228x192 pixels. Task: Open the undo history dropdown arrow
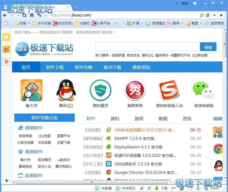coord(45,15)
